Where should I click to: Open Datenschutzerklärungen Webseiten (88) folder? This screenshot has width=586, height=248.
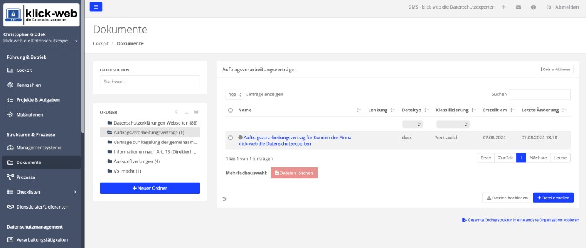156,123
